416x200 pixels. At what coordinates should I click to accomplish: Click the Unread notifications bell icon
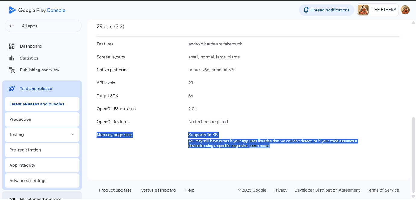tap(306, 10)
